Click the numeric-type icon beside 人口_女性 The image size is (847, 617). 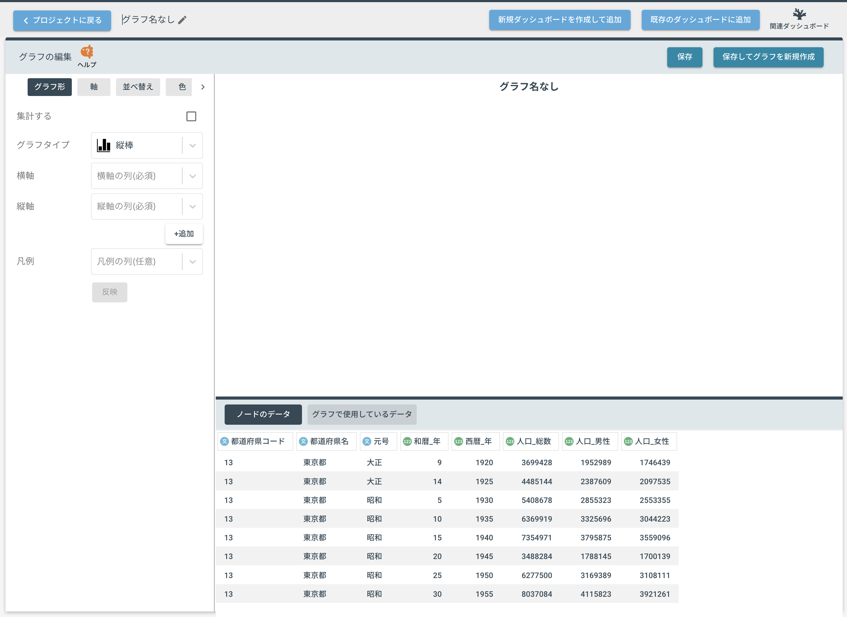click(x=628, y=442)
